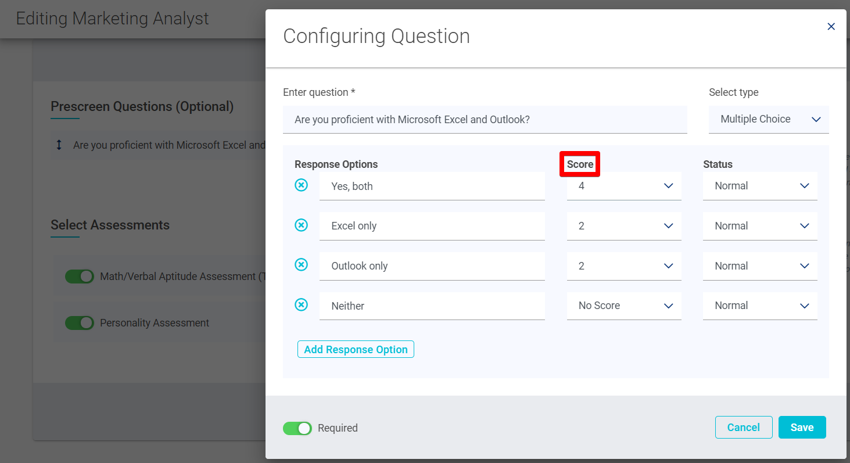
Task: Remove the "Outlook only" response option
Action: (301, 264)
